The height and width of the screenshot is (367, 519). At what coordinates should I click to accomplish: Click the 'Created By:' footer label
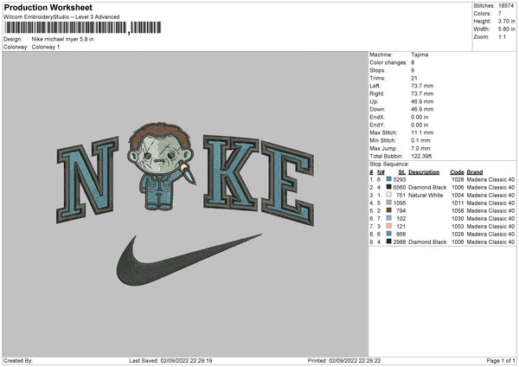(18, 360)
